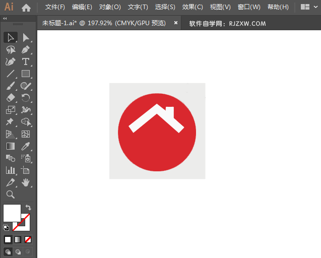Image resolution: width=321 pixels, height=258 pixels.
Task: Close the 未标题-1.ai document tab
Action: point(176,23)
